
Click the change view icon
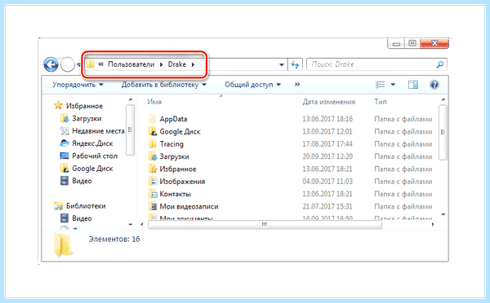pos(380,85)
